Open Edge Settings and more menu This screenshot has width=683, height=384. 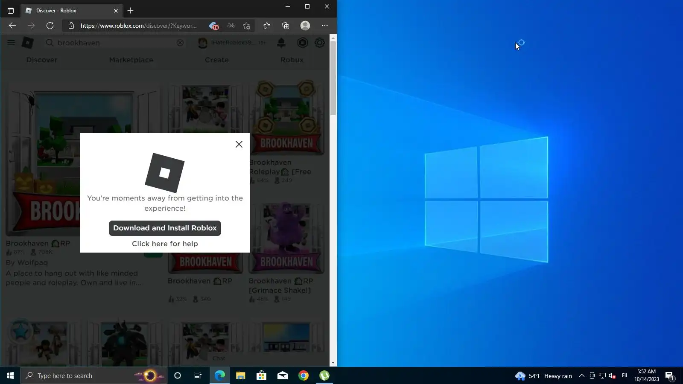pos(325,26)
